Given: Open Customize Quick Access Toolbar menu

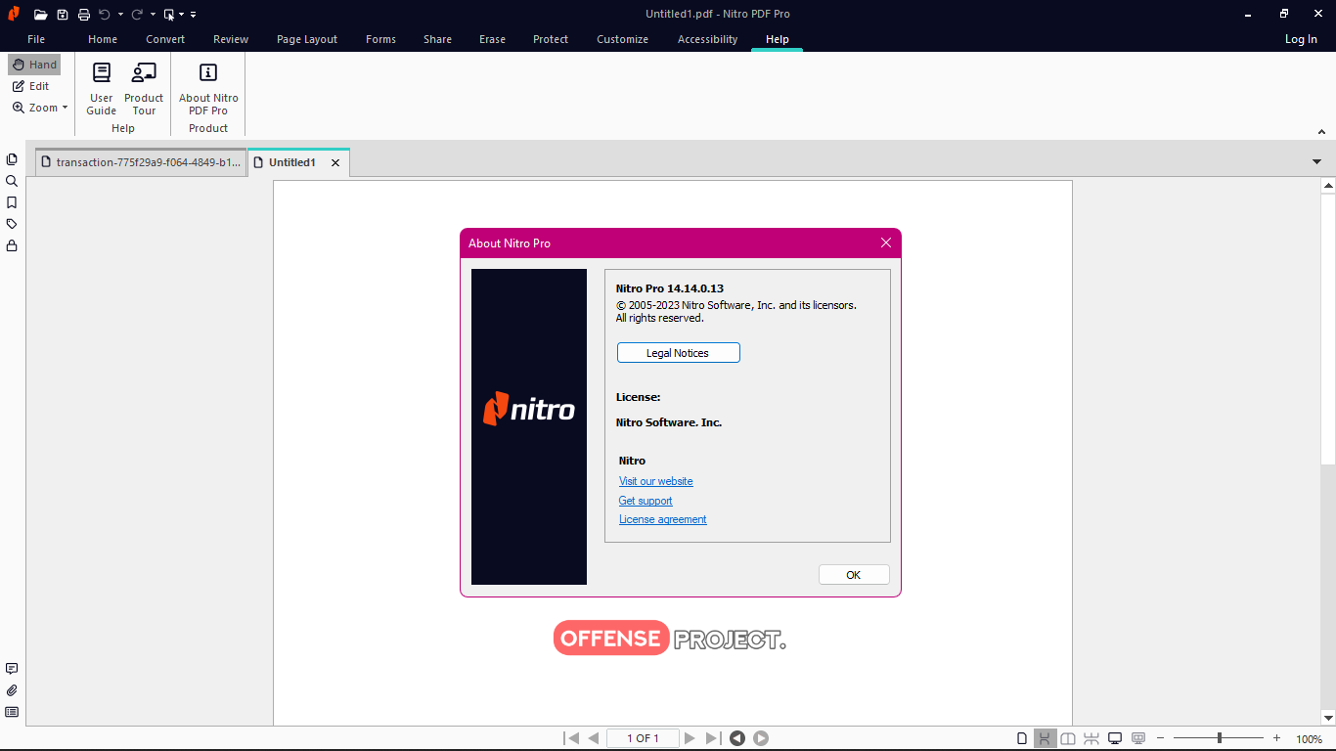Looking at the screenshot, I should (x=193, y=15).
